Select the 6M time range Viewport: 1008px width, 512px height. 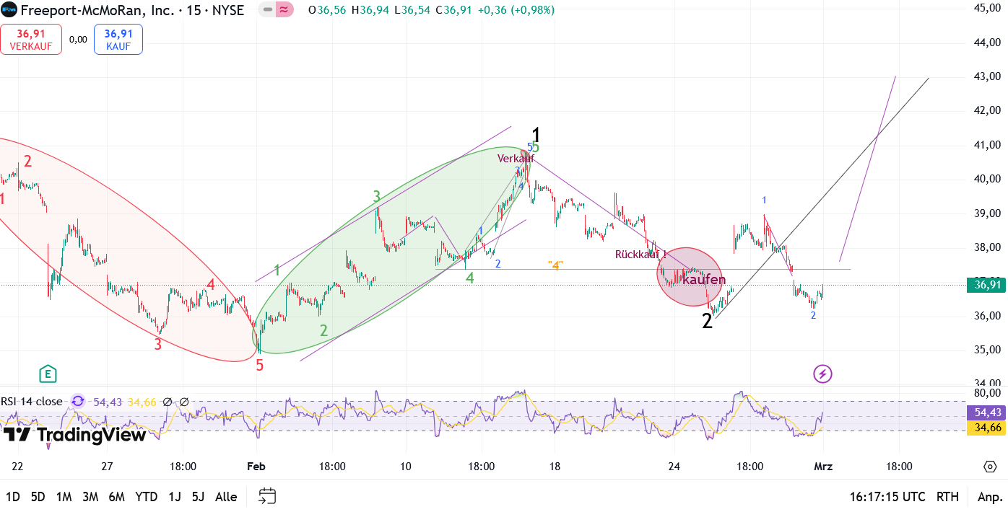pyautogui.click(x=116, y=497)
